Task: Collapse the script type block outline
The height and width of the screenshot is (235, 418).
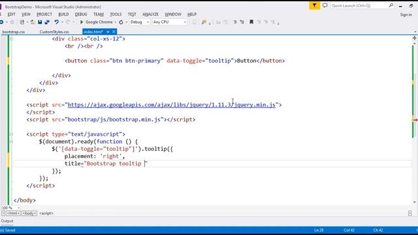Action: click(x=11, y=134)
